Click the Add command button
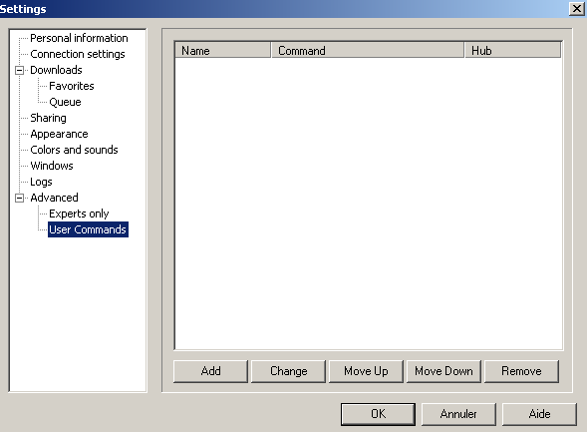Viewport: 587px width, 432px height. pyautogui.click(x=210, y=371)
